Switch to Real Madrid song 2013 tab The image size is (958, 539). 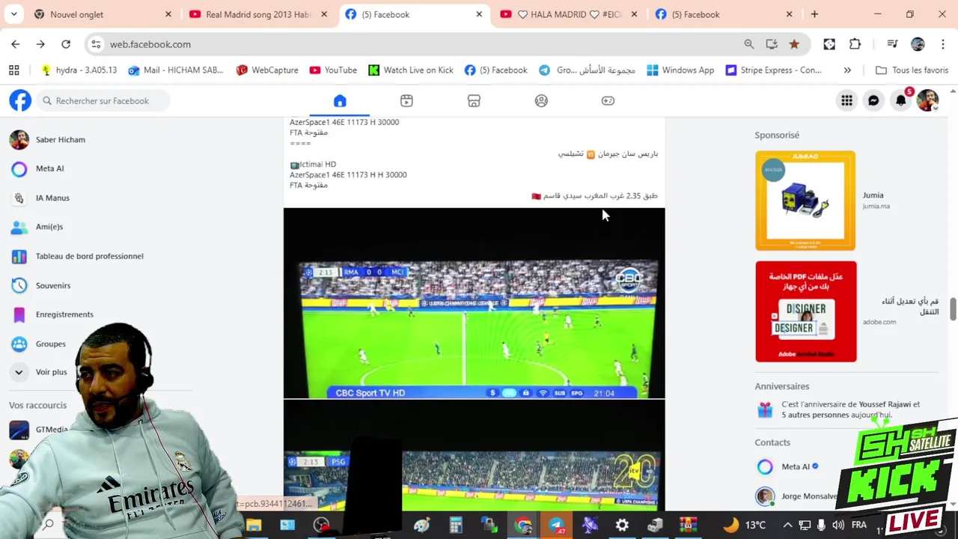[258, 14]
